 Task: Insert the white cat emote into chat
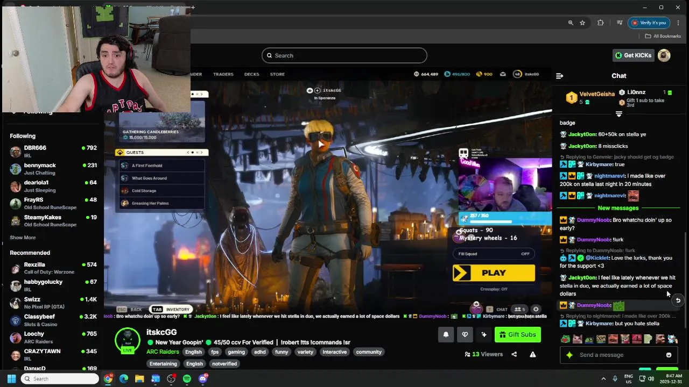click(x=577, y=339)
